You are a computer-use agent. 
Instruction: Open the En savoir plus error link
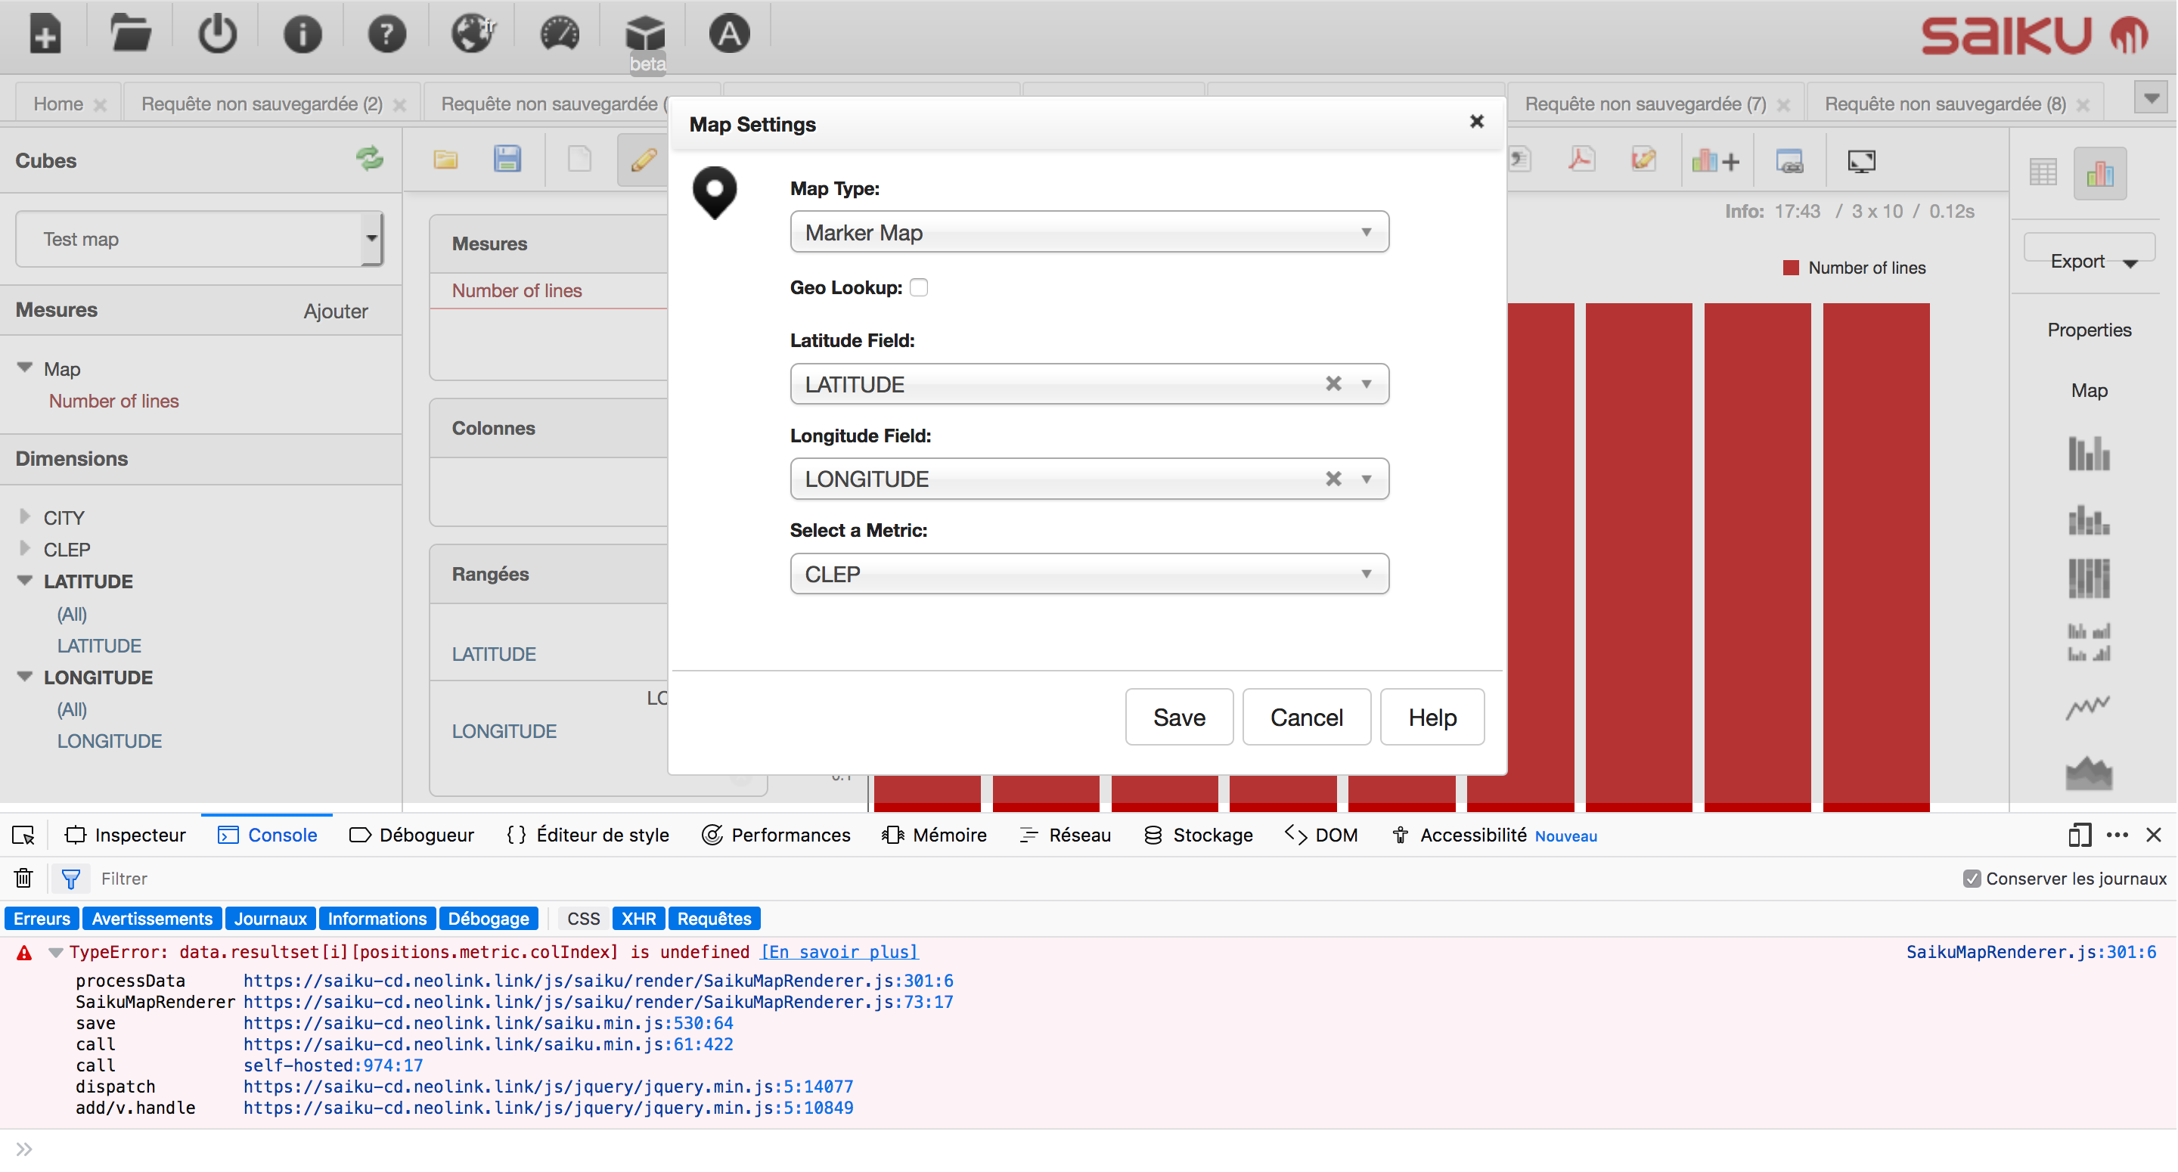[838, 951]
